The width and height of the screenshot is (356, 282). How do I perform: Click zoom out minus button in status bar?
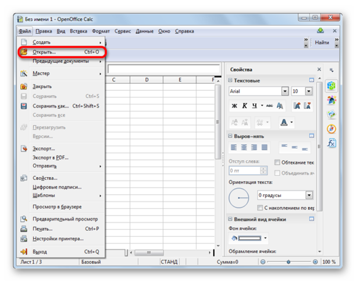pyautogui.click(x=263, y=262)
